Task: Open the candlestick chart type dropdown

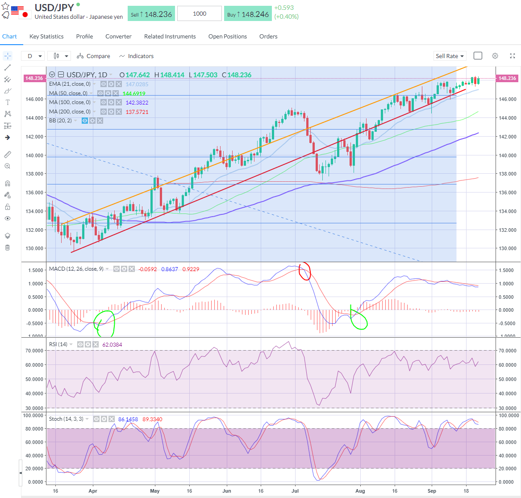Action: pos(59,56)
